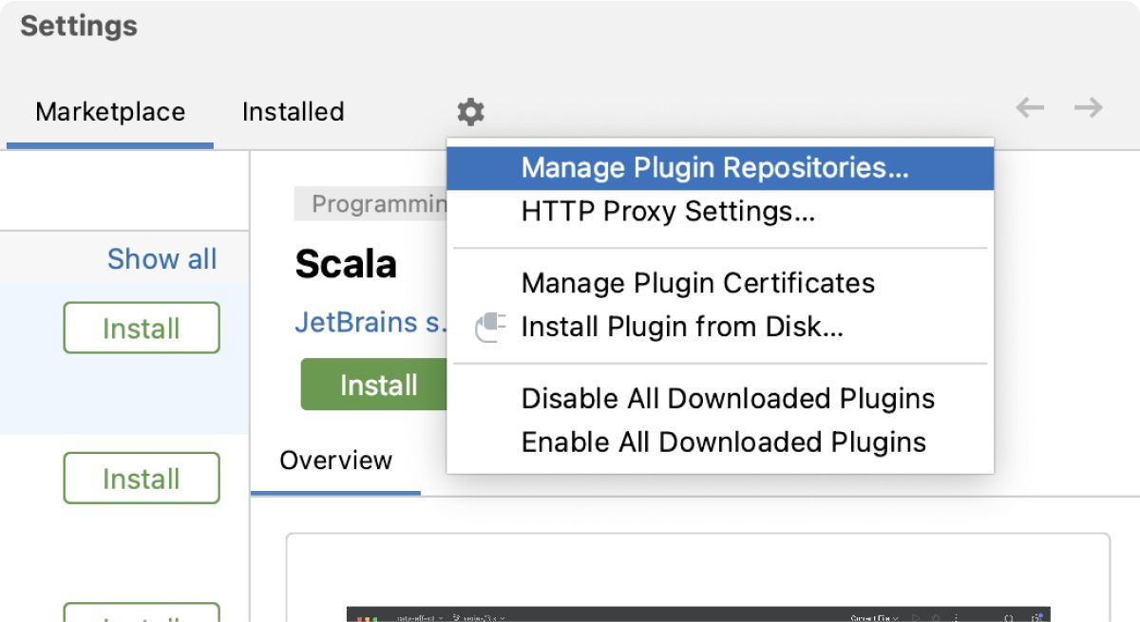Click the Programming category tag above Scala
The image size is (1140, 622).
370,203
